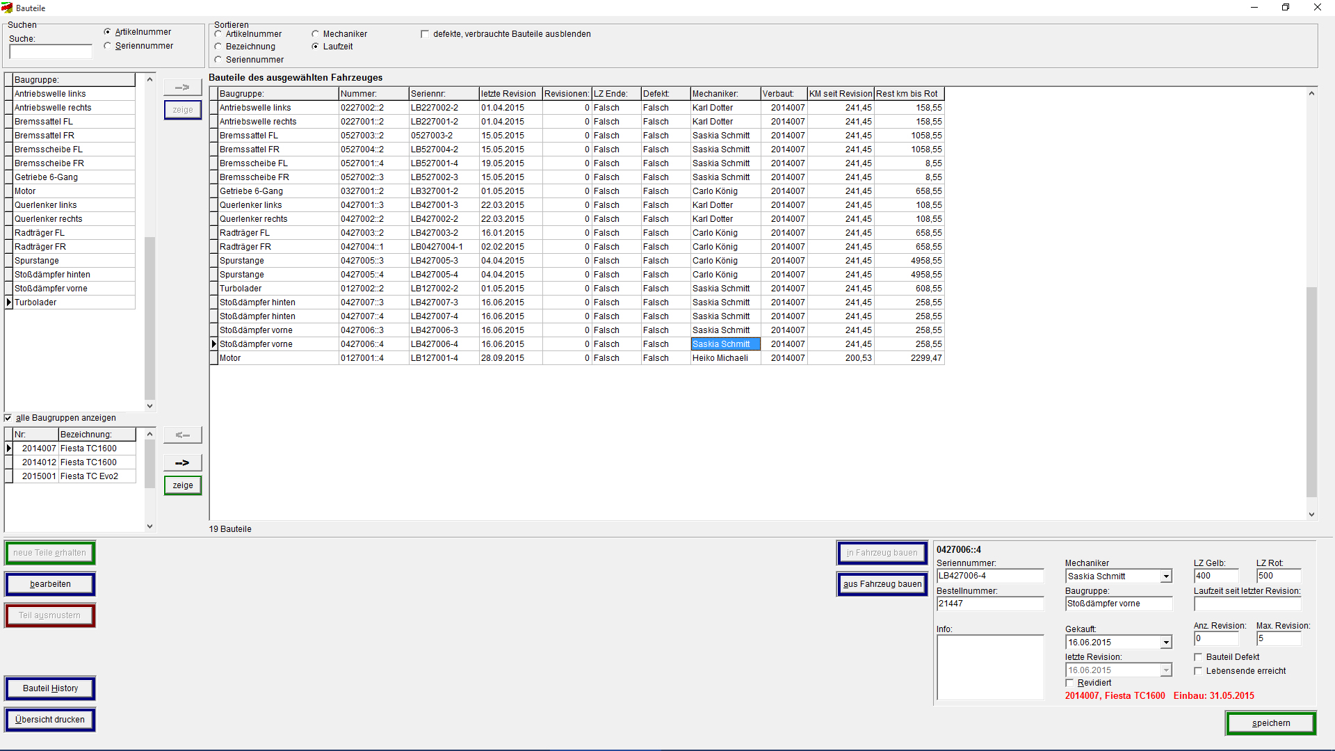Click in the LZ Gelb field
1335x751 pixels.
coord(1215,576)
